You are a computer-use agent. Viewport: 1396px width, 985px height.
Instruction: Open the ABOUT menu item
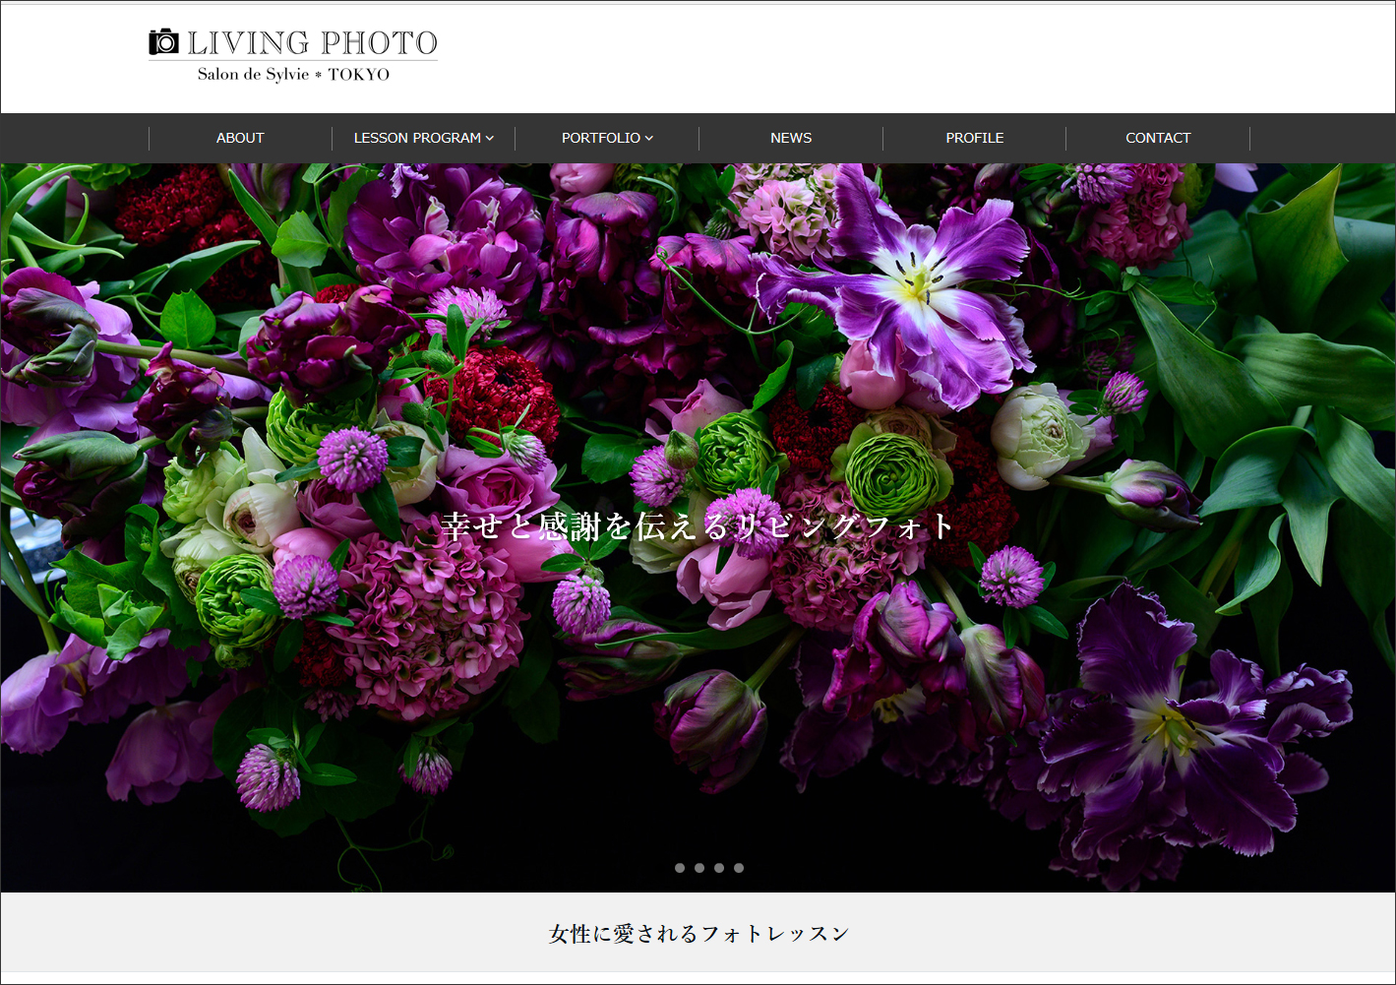tap(240, 138)
